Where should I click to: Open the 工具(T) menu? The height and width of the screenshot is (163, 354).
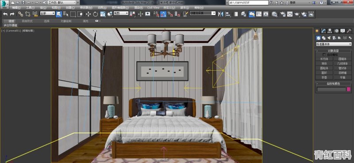tap(30, 8)
